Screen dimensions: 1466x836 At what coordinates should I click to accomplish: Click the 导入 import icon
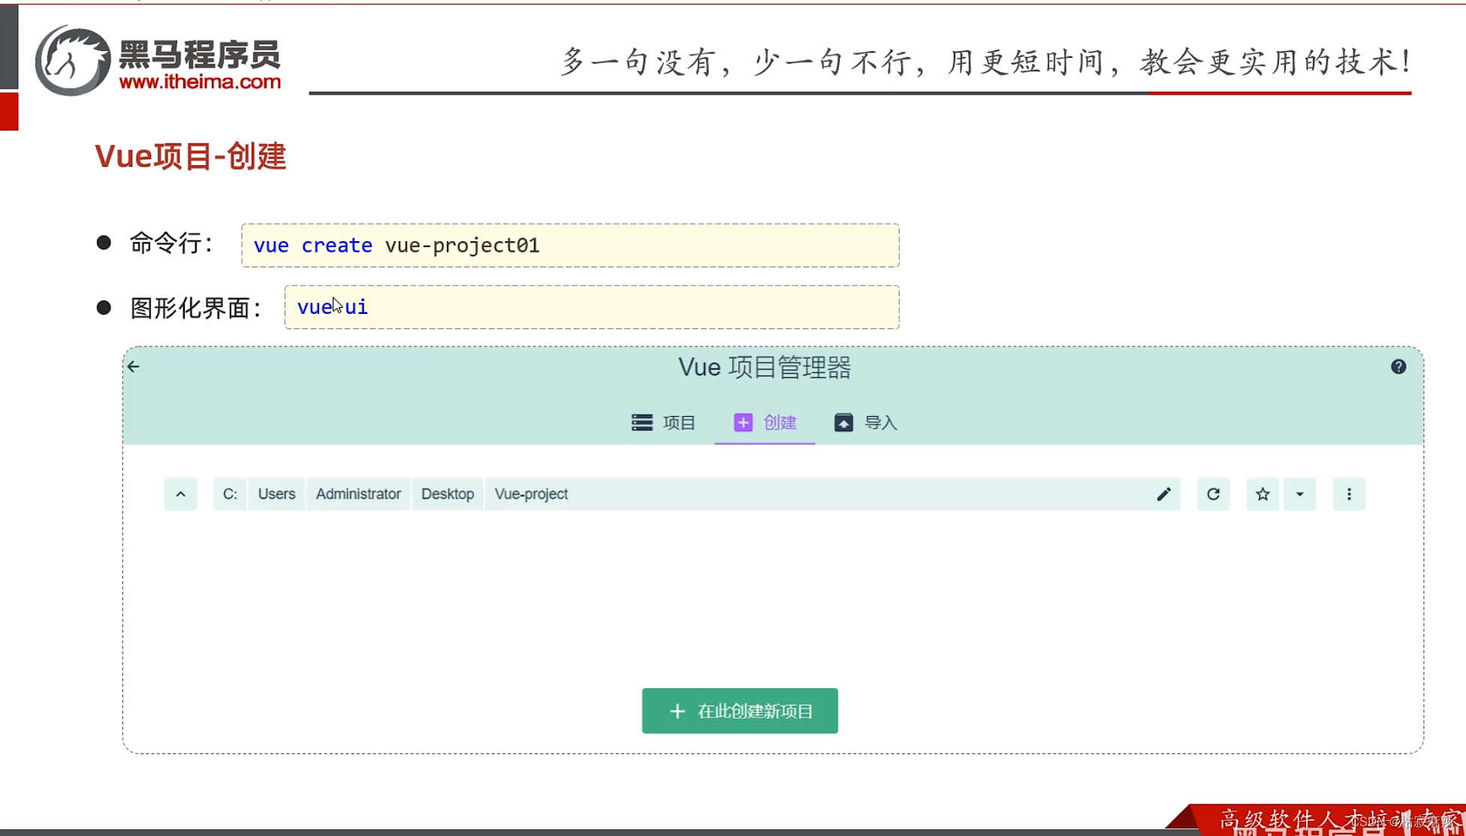pyautogui.click(x=843, y=422)
